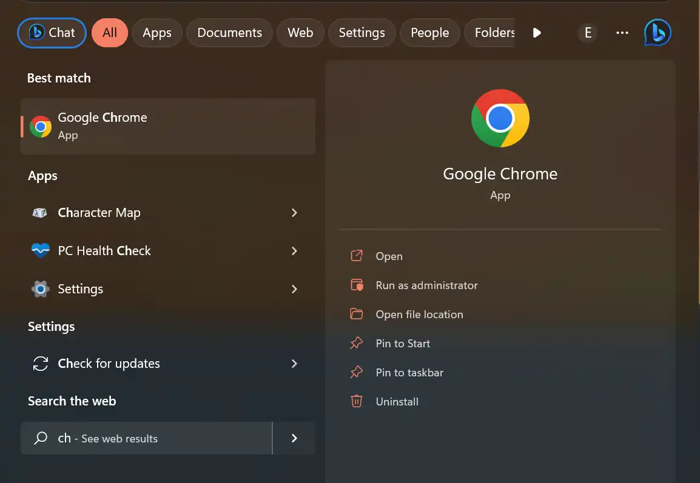The height and width of the screenshot is (483, 700).
Task: Click the PC Health Check heart icon
Action: (41, 251)
